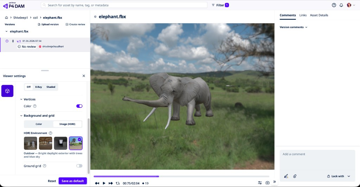Take a snapshot with camera icon
The width and height of the screenshot is (360, 187).
(x=267, y=183)
